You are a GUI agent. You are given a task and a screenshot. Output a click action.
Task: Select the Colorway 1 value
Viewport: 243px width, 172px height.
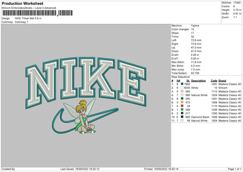pyautogui.click(x=21, y=22)
